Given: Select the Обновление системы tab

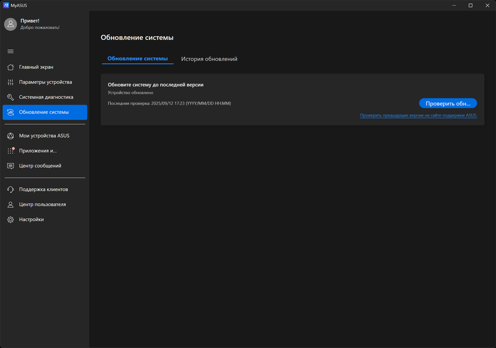Looking at the screenshot, I should pyautogui.click(x=138, y=59).
